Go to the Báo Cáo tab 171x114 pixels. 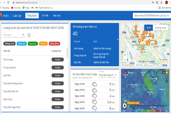[58, 15]
